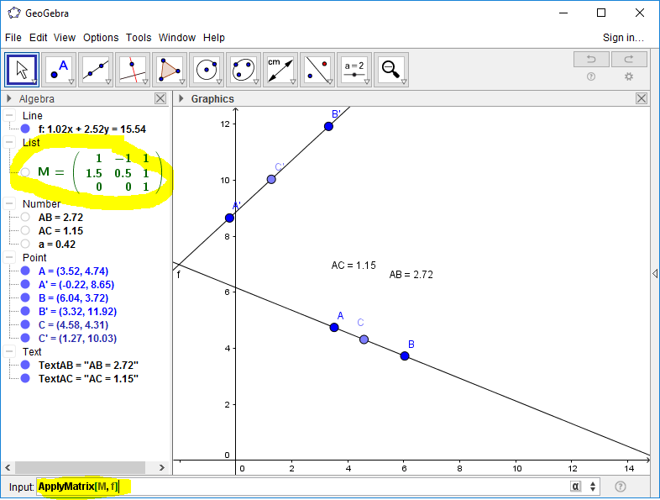Select the Distance or Length measurement tool

tap(280, 70)
